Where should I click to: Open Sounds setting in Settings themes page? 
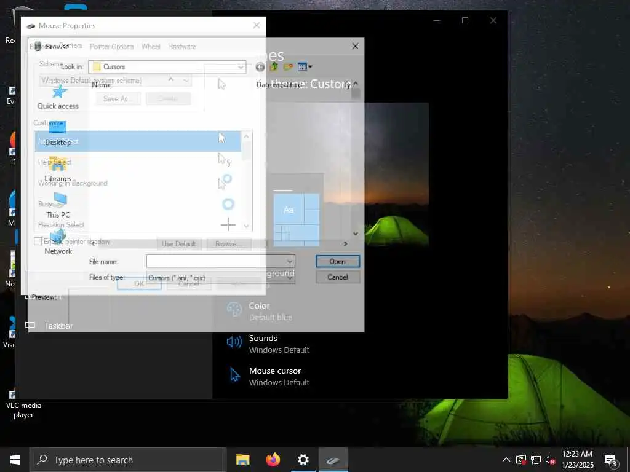268,344
